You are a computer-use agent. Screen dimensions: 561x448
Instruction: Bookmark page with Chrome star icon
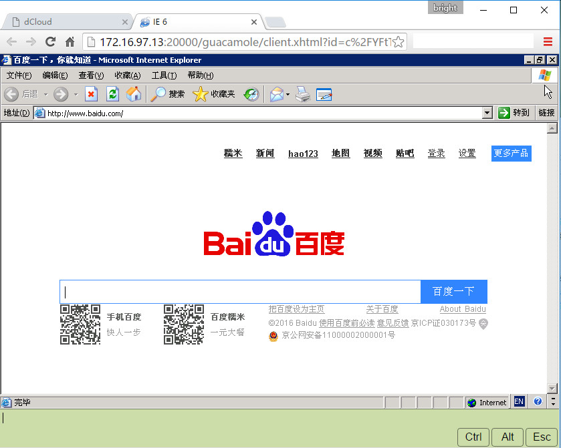tap(399, 42)
